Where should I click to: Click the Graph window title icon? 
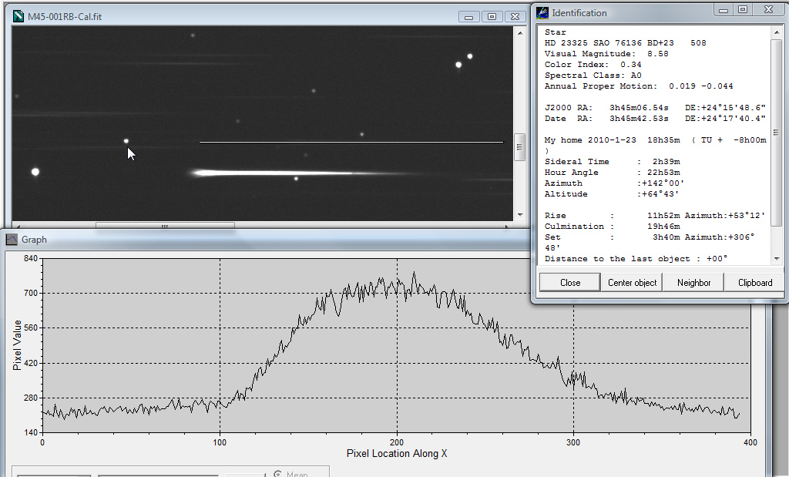coord(12,240)
